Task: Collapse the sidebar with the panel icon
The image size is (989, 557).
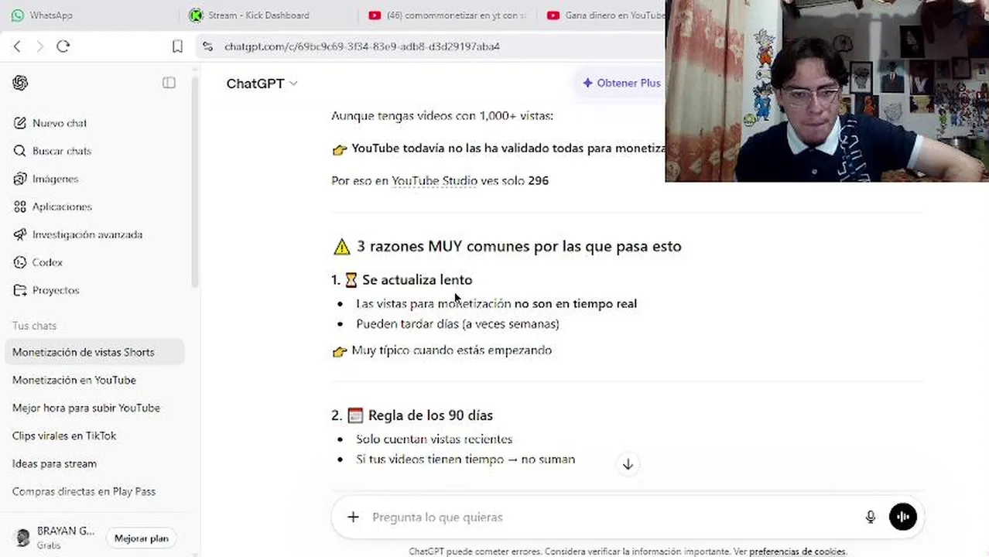Action: (x=169, y=83)
